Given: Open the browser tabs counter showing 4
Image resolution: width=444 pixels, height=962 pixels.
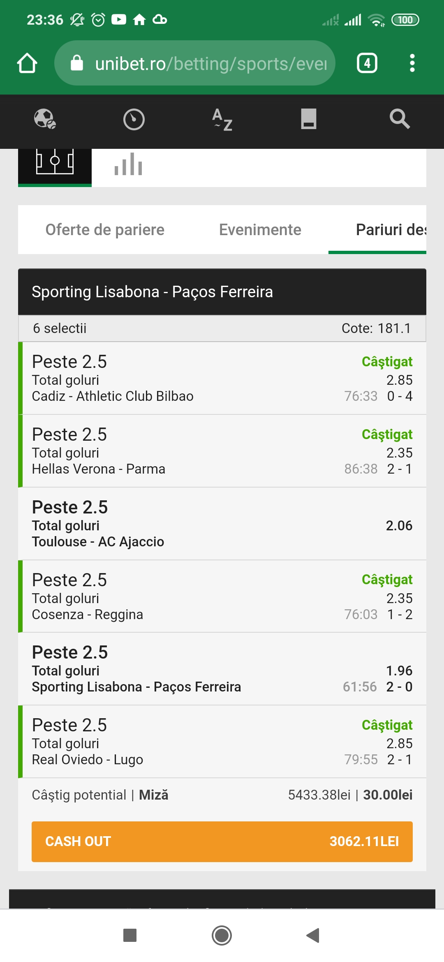Looking at the screenshot, I should pyautogui.click(x=367, y=63).
